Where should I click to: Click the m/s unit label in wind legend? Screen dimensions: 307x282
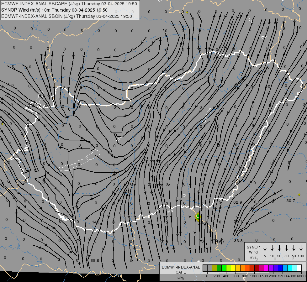(x=253, y=257)
